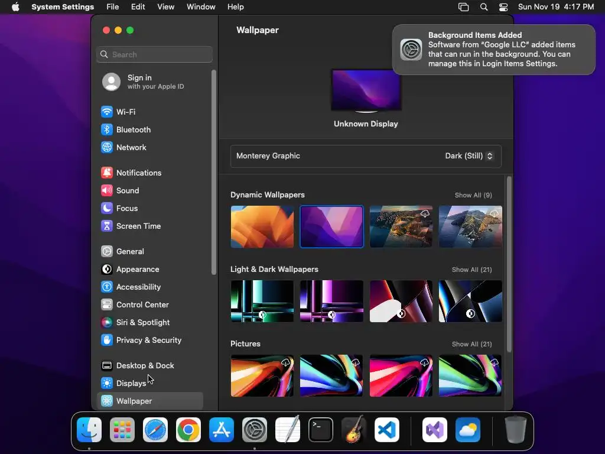Screen dimensions: 605x454
Task: Click the sidebar Search field
Action: point(154,54)
